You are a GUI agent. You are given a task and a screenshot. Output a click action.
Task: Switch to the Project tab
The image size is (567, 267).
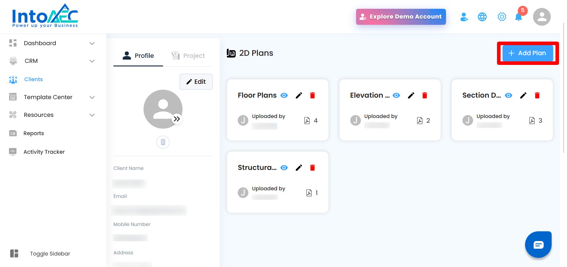[x=188, y=55]
